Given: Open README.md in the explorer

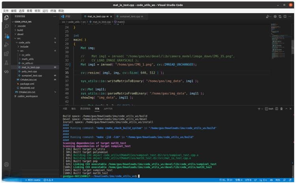Looking at the screenshot, I should pyautogui.click(x=35, y=88).
